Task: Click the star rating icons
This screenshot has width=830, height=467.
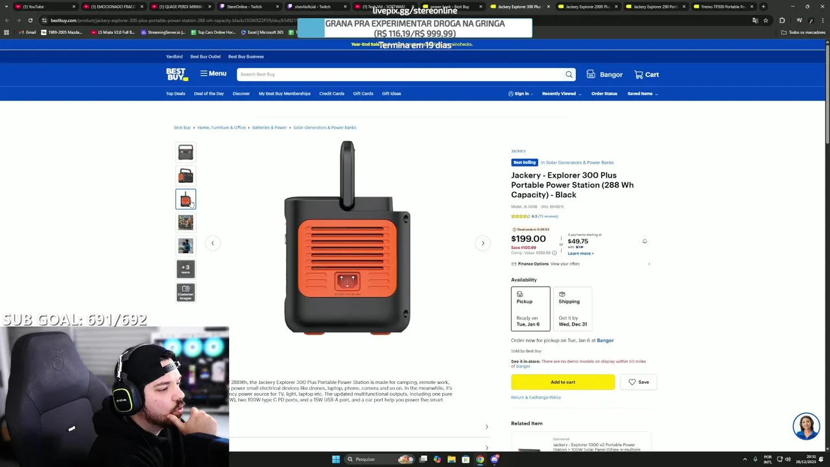Action: point(521,216)
